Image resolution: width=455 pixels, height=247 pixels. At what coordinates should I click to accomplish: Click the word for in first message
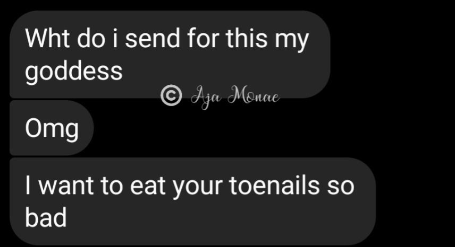click(x=203, y=38)
